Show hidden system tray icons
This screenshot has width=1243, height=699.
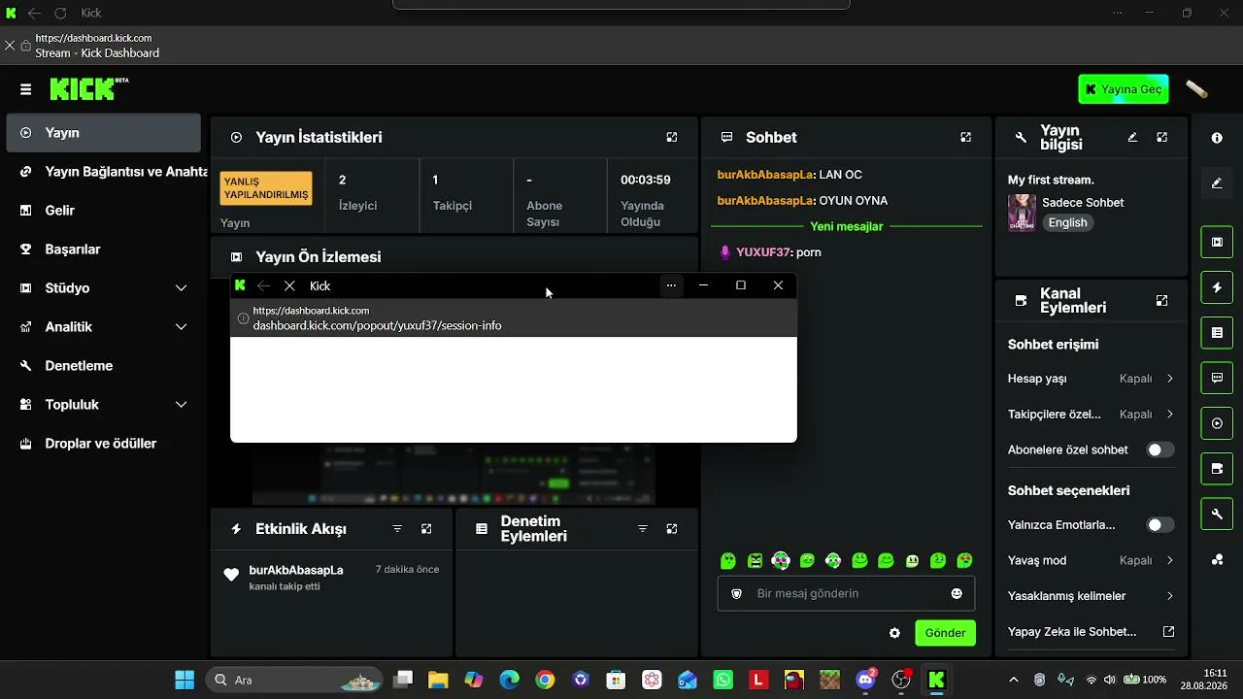coord(1014,680)
